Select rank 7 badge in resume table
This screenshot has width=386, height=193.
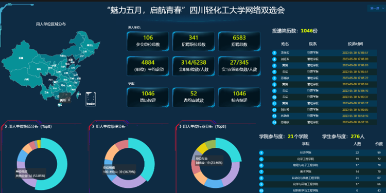[x=274, y=78]
